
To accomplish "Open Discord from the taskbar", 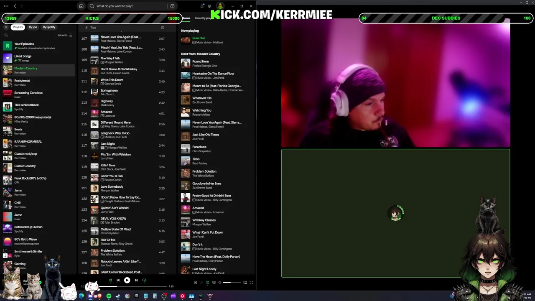I will click(x=90, y=296).
